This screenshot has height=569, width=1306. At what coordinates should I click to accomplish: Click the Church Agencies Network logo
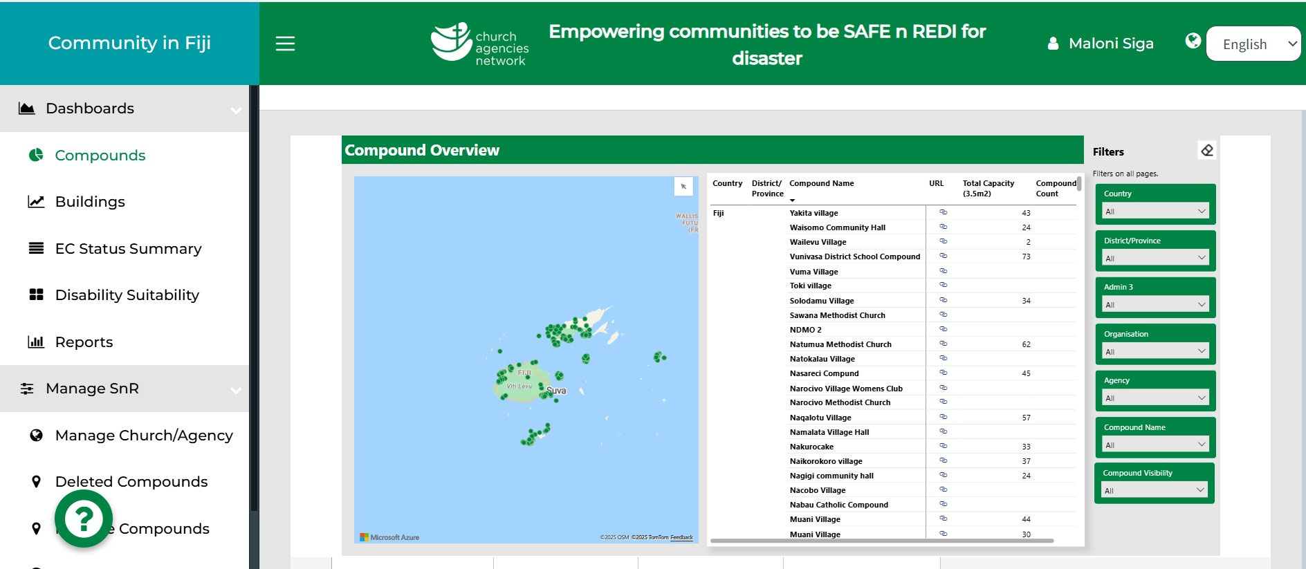pyautogui.click(x=479, y=45)
